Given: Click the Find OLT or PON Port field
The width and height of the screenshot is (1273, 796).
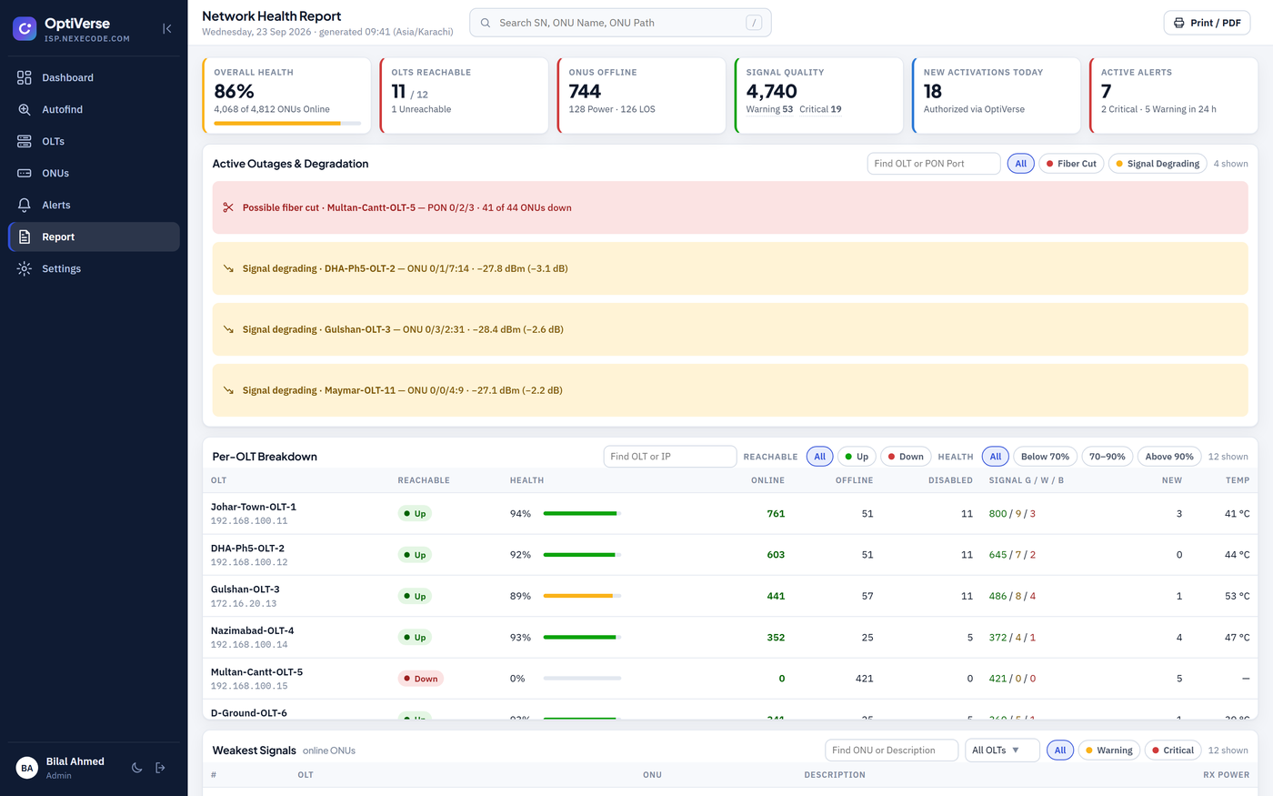Looking at the screenshot, I should [934, 164].
